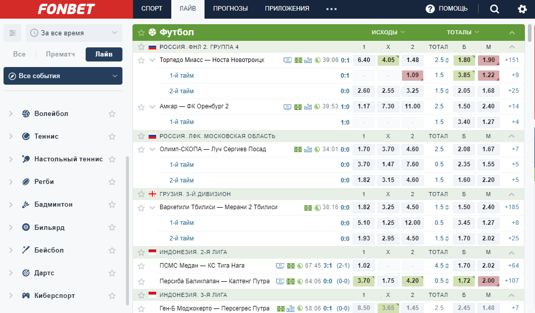Click the Настольный теннис paddle icon
The width and height of the screenshot is (535, 313).
click(x=26, y=159)
